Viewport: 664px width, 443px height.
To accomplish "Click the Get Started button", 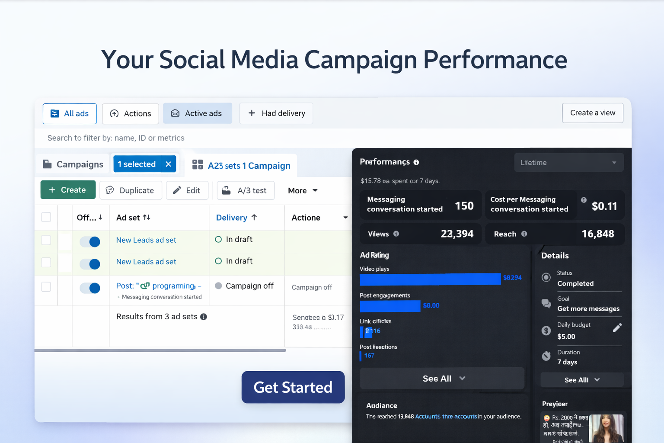I will click(x=293, y=387).
